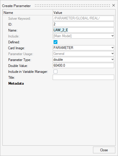Close the Create Parameter dialog via X icon
This screenshot has width=118, height=156.
(x=114, y=5)
